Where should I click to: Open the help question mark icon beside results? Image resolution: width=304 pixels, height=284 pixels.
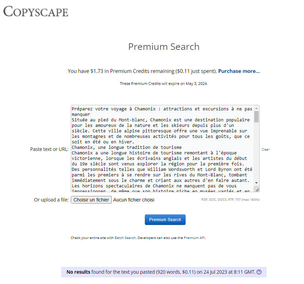tap(259, 272)
